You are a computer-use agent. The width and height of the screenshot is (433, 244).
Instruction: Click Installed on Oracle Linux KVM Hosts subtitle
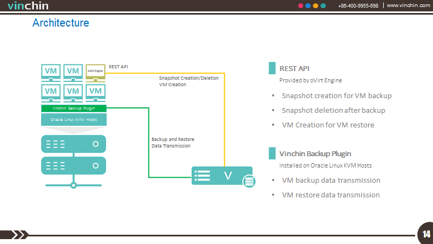click(x=325, y=165)
